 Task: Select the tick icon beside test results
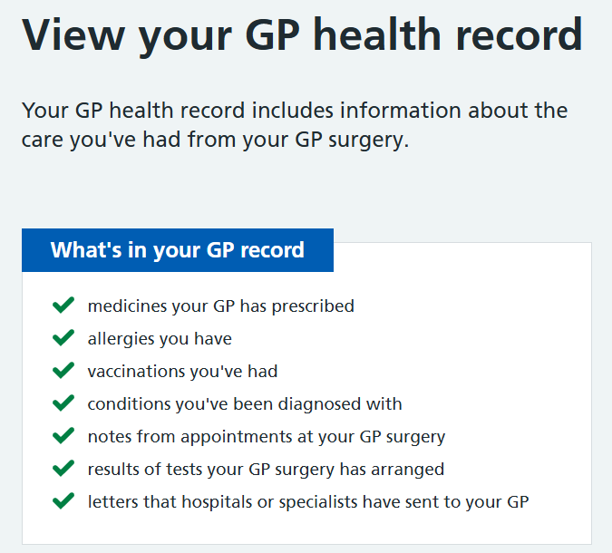pyautogui.click(x=63, y=469)
